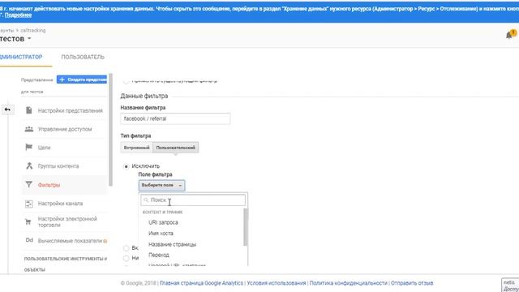The height and width of the screenshot is (292, 519).
Task: Choose Название страницы from the field list
Action: (172, 244)
